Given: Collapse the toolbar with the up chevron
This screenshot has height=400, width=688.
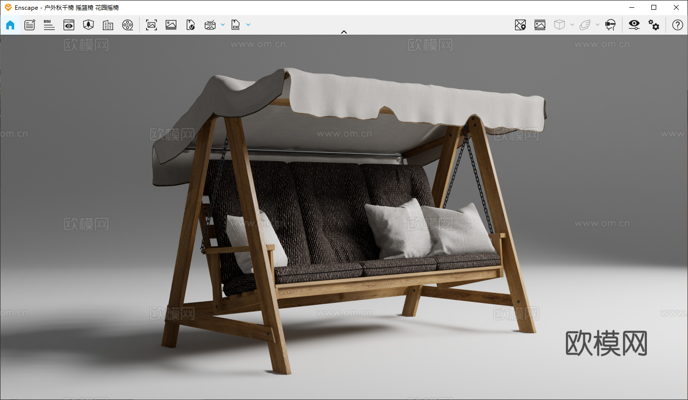Looking at the screenshot, I should pos(344,32).
